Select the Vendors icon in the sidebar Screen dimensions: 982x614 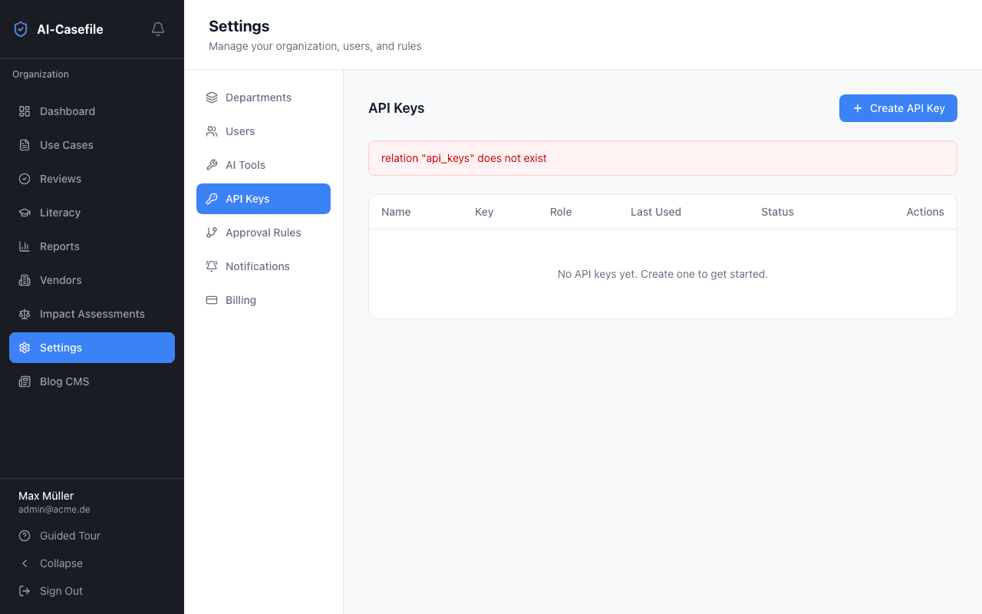click(x=24, y=280)
